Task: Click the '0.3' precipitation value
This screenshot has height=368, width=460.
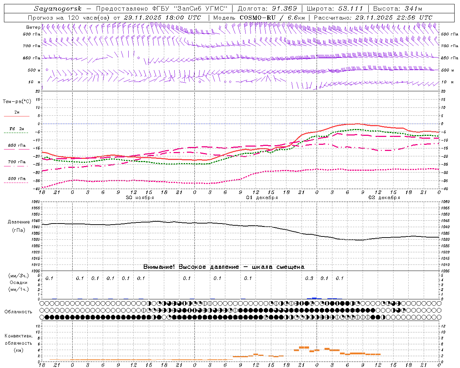Action: pyautogui.click(x=309, y=278)
